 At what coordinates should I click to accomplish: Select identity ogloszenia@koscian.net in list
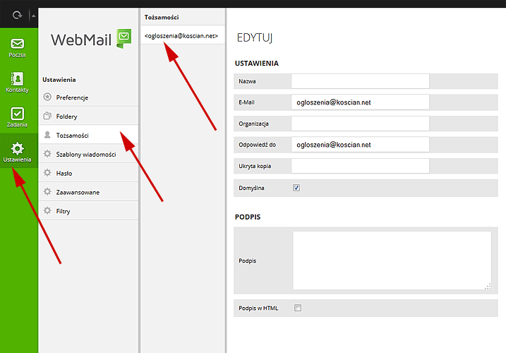pyautogui.click(x=183, y=35)
